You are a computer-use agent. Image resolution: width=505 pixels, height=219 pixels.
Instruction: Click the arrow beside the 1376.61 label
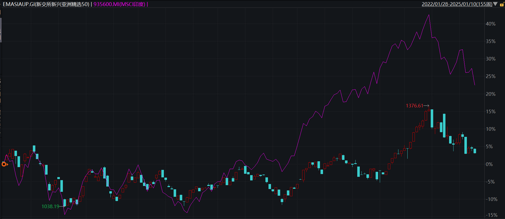[x=426, y=106]
